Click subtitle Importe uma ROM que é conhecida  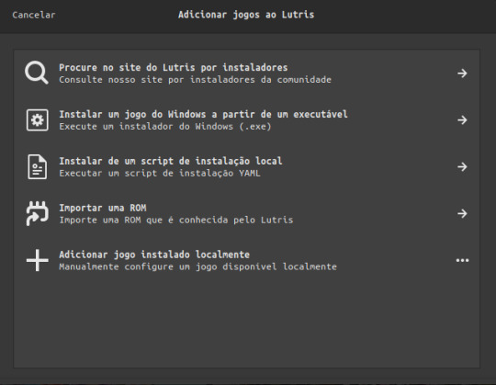pyautogui.click(x=176, y=220)
